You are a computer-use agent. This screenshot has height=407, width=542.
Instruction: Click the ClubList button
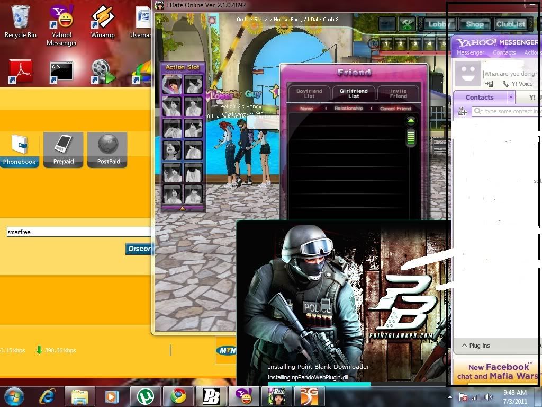pos(511,24)
